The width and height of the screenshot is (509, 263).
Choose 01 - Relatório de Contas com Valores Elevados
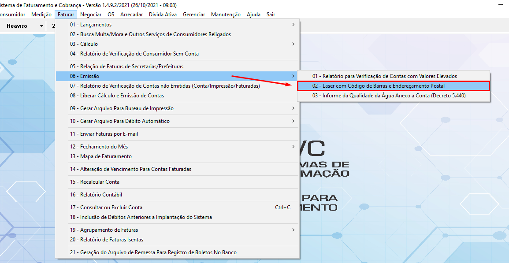pos(384,76)
